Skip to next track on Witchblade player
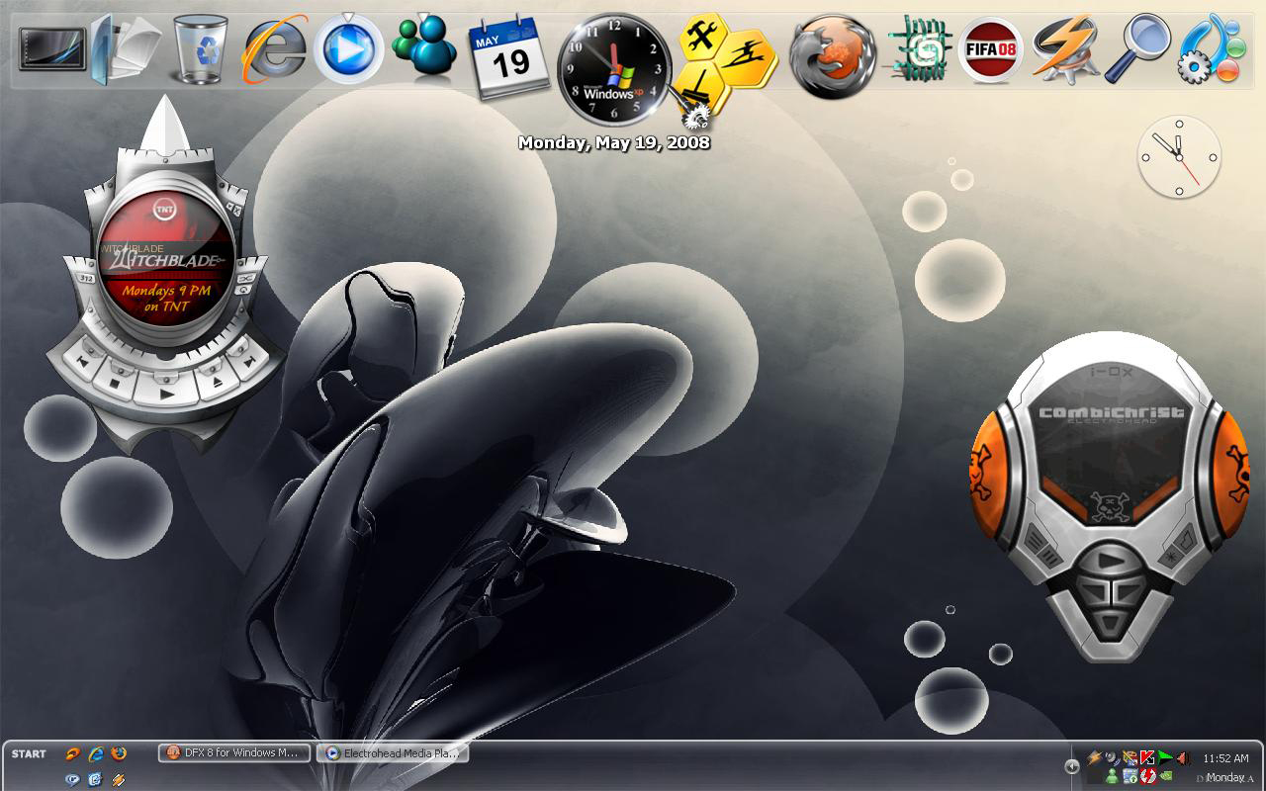 coord(248,361)
